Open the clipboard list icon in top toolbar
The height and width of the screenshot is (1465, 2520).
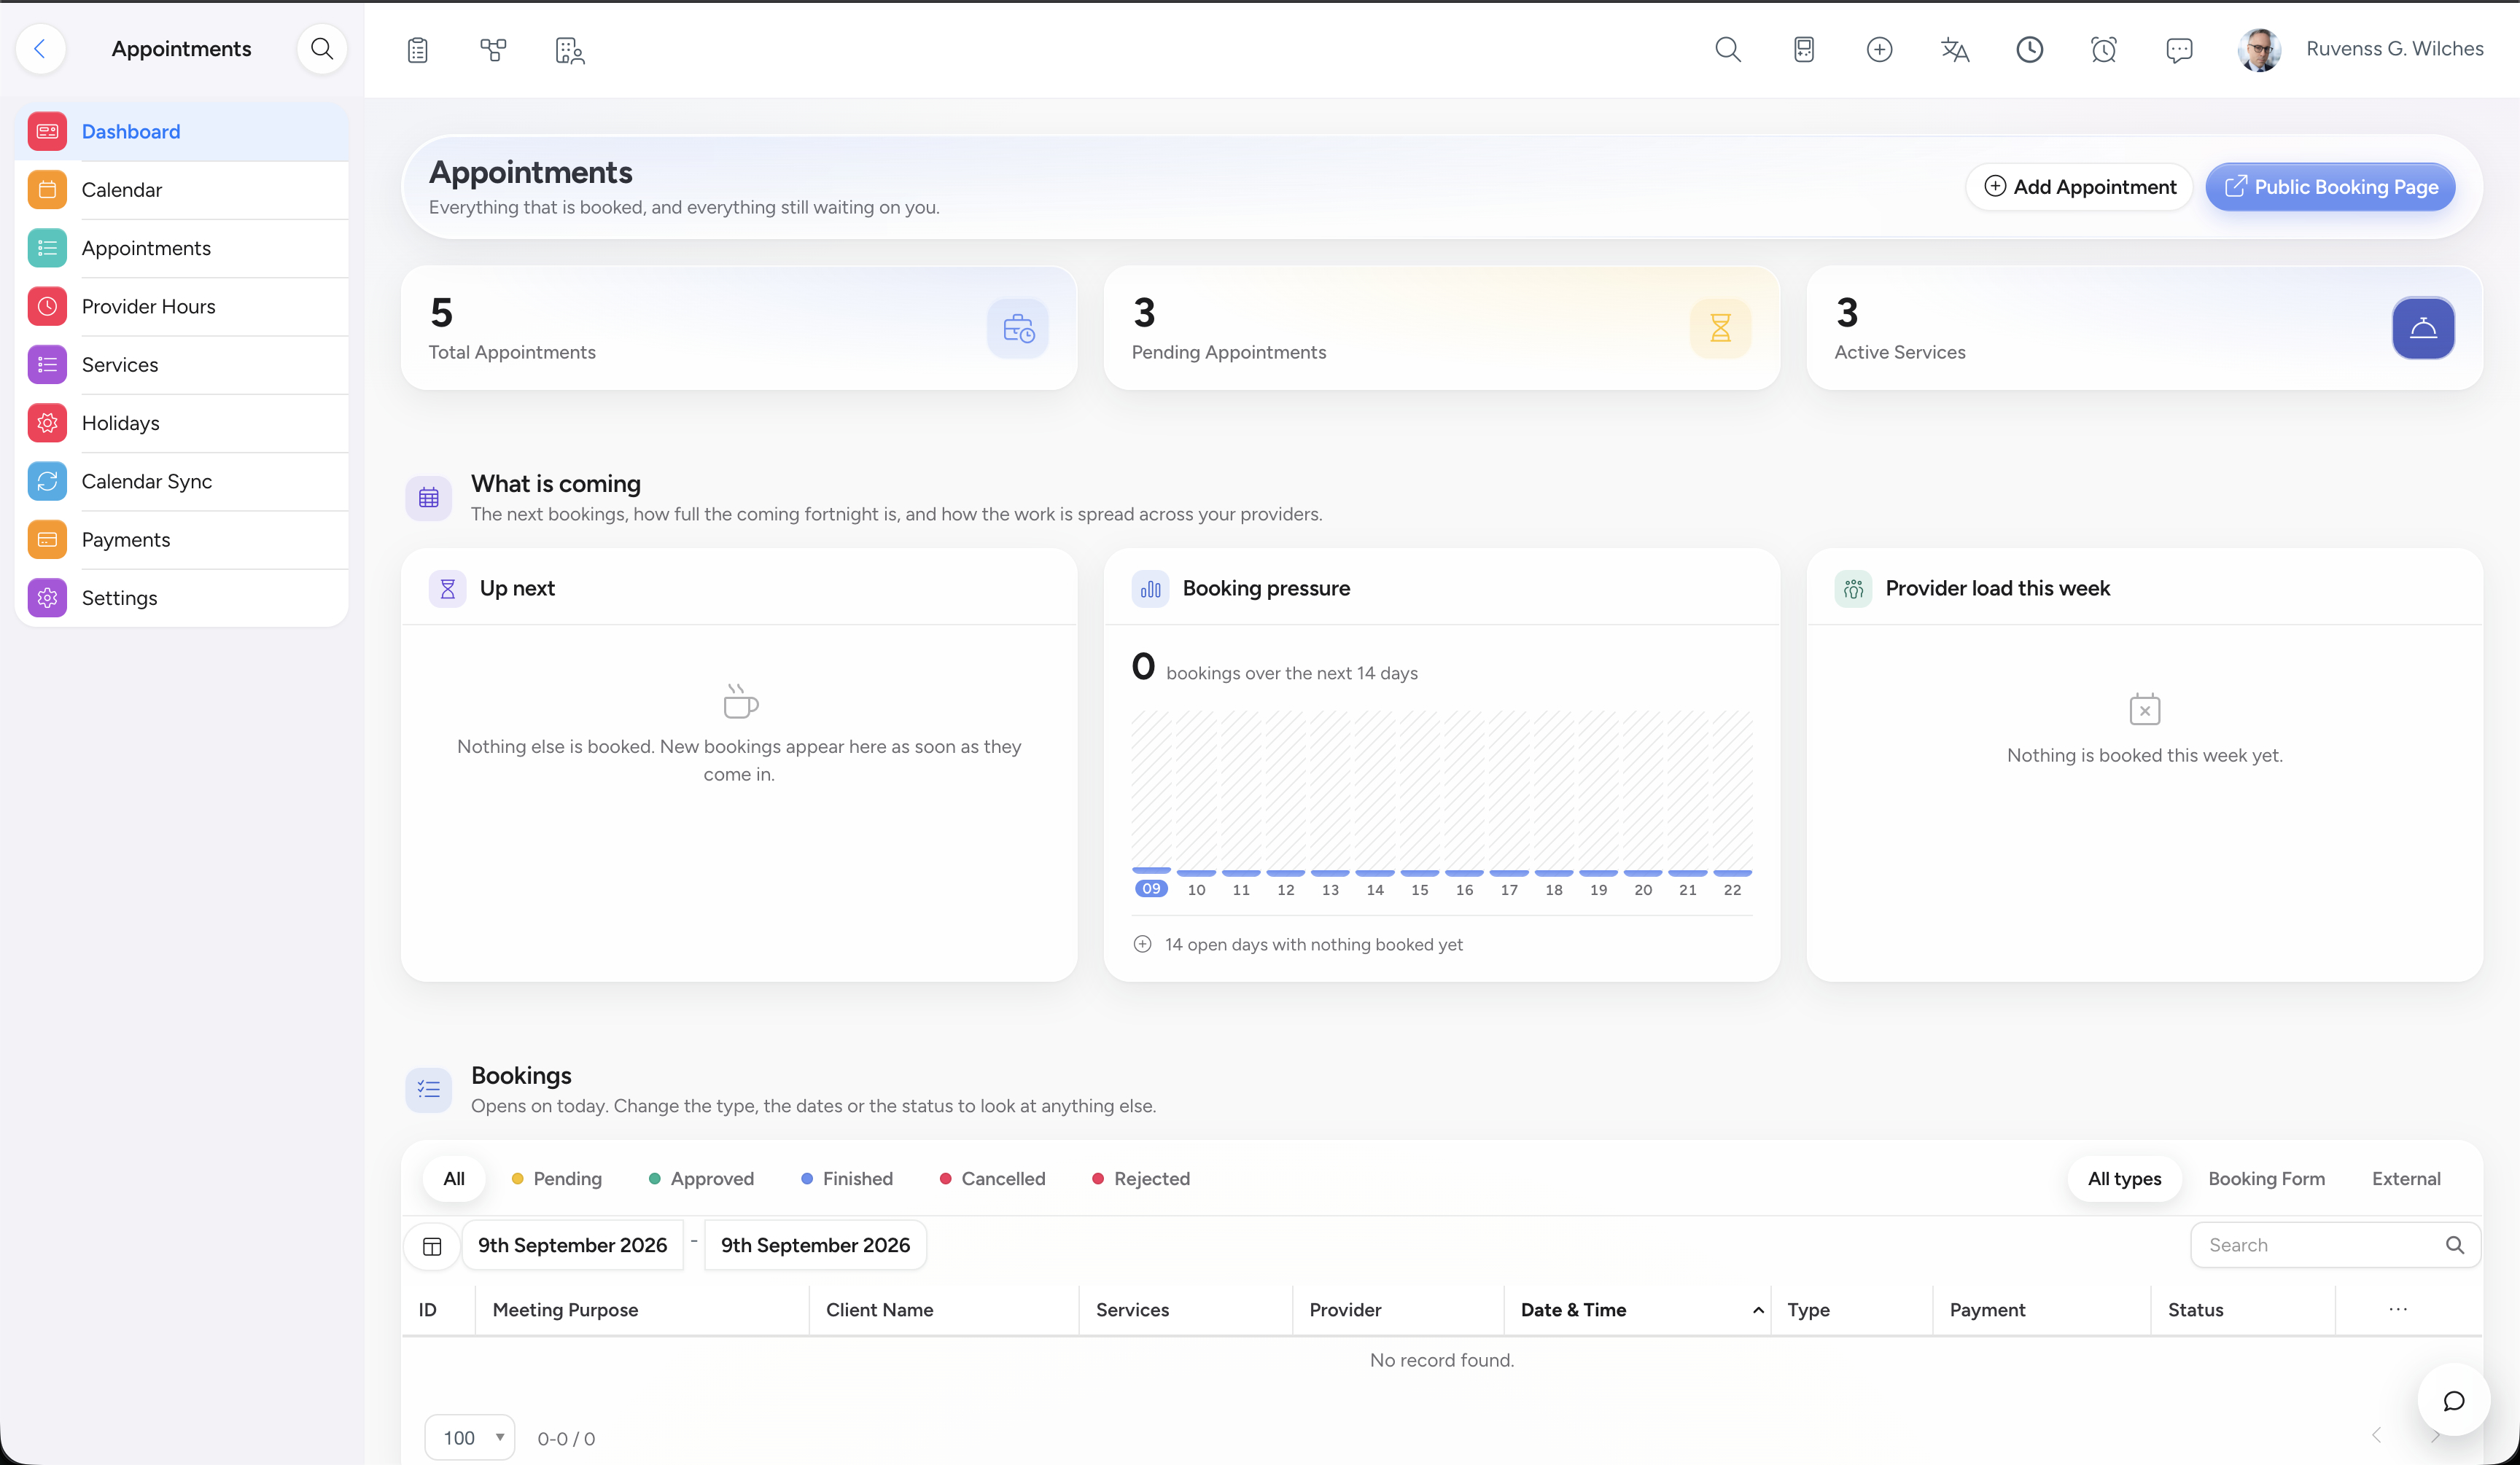coord(418,50)
